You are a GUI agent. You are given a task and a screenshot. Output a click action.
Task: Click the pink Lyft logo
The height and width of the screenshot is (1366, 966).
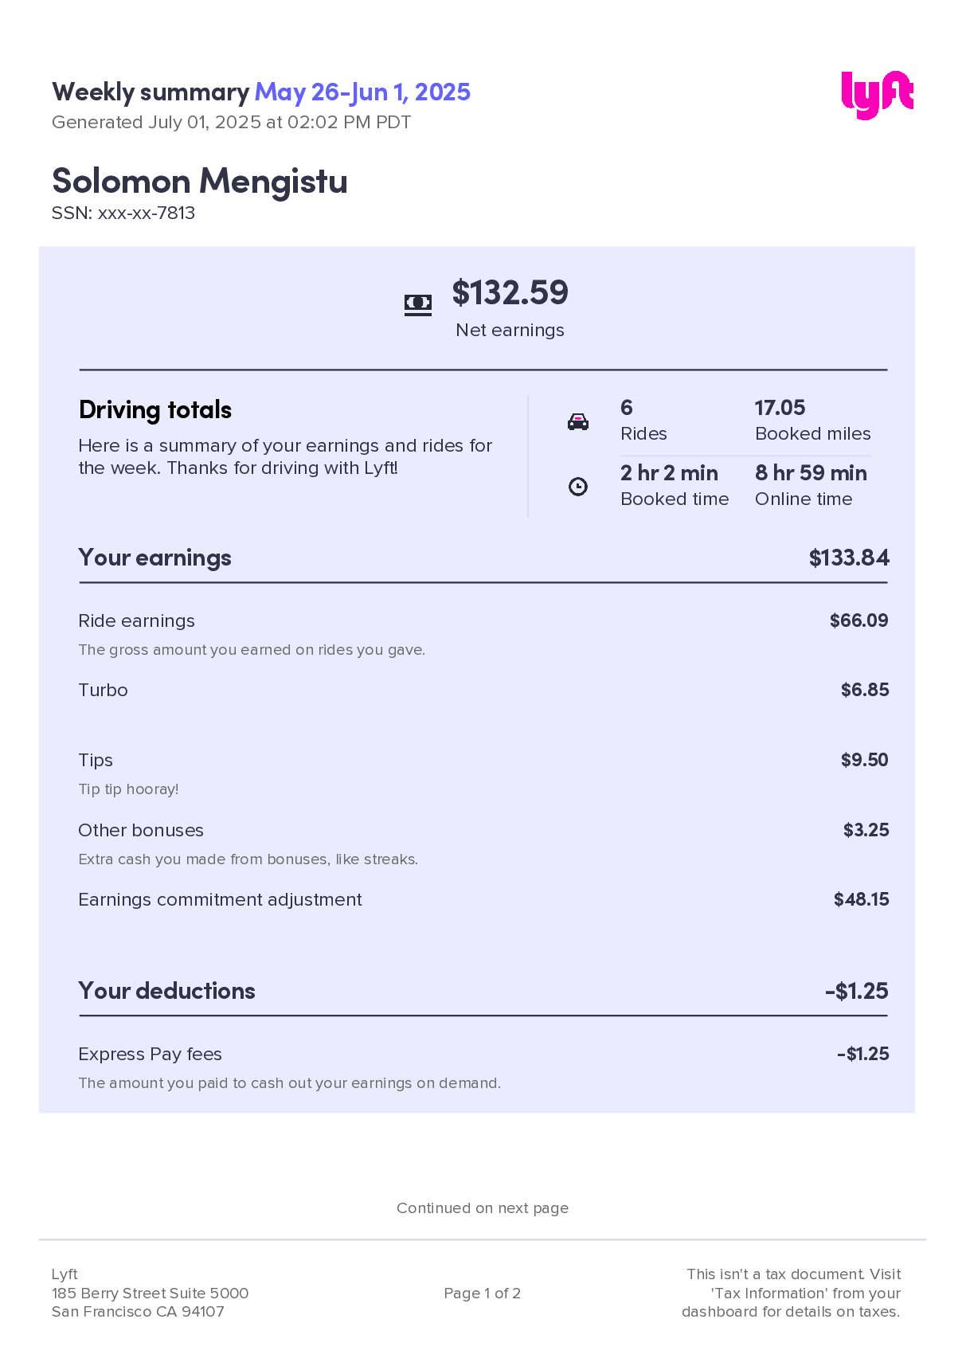point(877,95)
